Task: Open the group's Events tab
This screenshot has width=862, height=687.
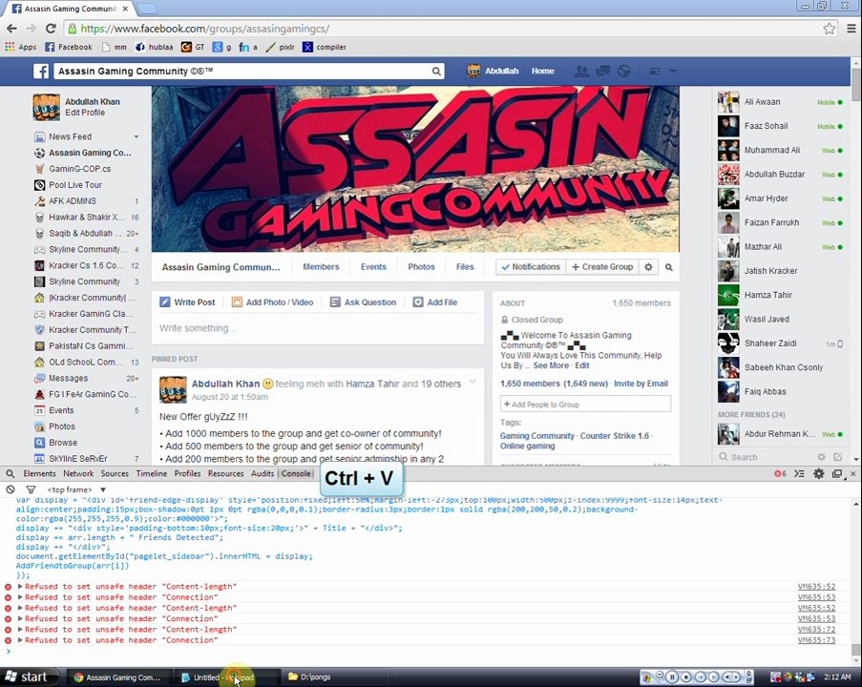Action: [x=373, y=266]
